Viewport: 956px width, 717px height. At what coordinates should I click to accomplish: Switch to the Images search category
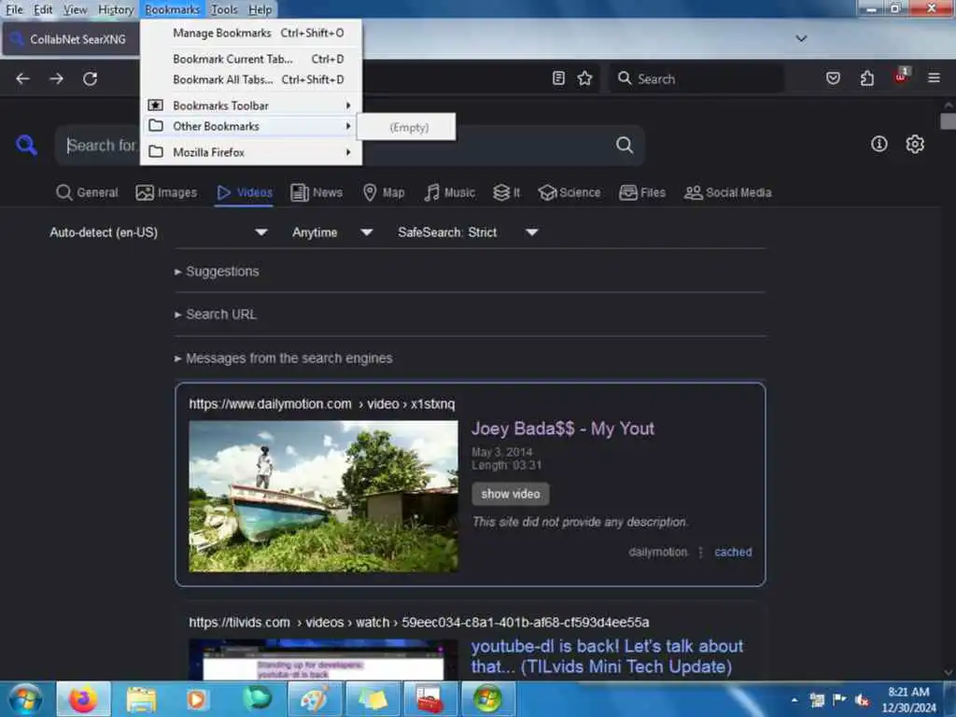166,192
